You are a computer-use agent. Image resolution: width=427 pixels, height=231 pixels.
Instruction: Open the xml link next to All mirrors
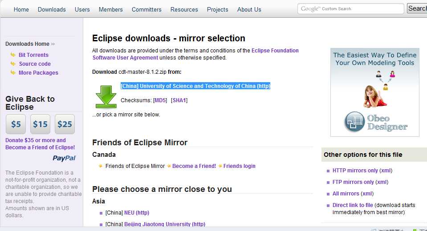coord(367,194)
